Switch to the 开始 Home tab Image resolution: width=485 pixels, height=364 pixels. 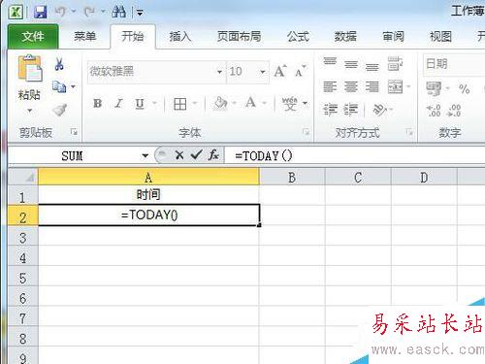click(133, 36)
